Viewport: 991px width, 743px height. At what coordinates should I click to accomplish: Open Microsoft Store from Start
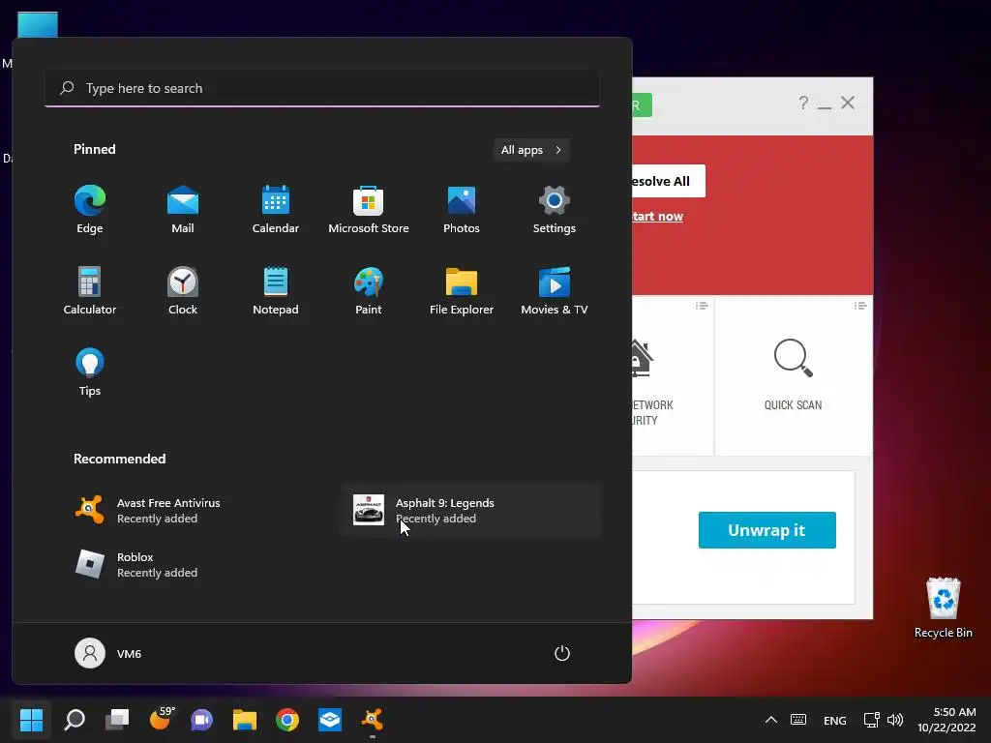[x=369, y=210]
